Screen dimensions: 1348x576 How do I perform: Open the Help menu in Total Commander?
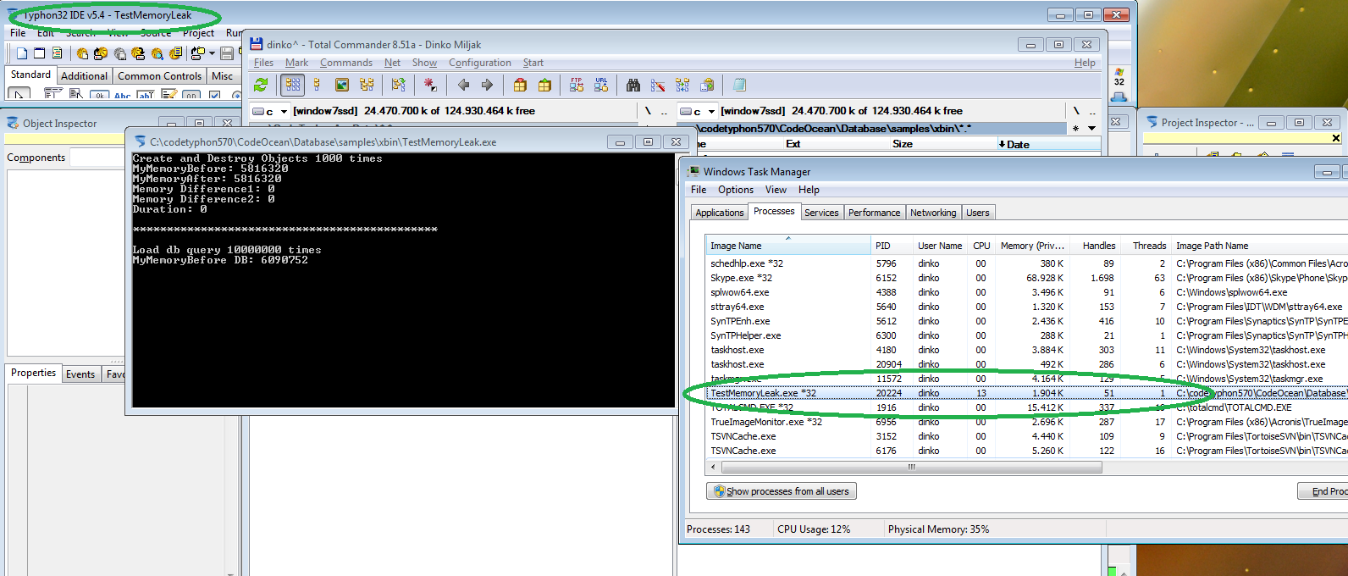[x=1085, y=63]
